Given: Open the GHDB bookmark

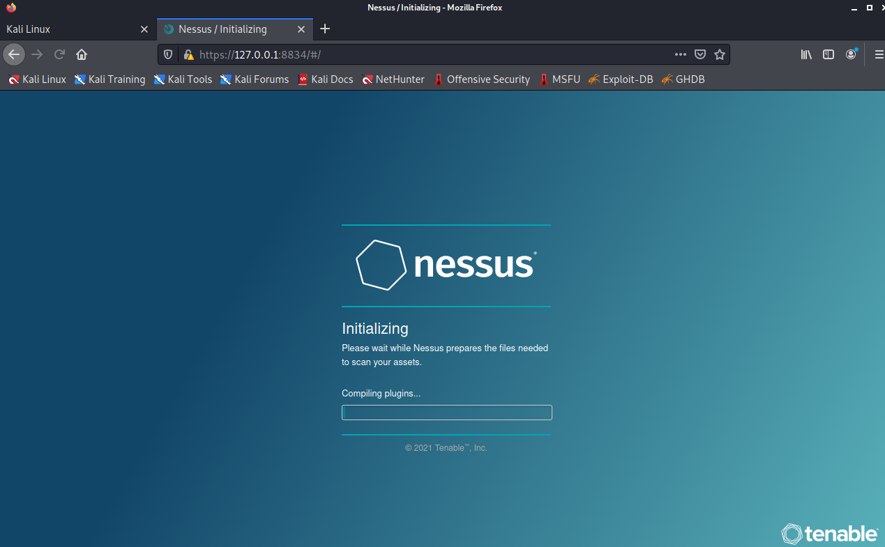Looking at the screenshot, I should pos(683,79).
